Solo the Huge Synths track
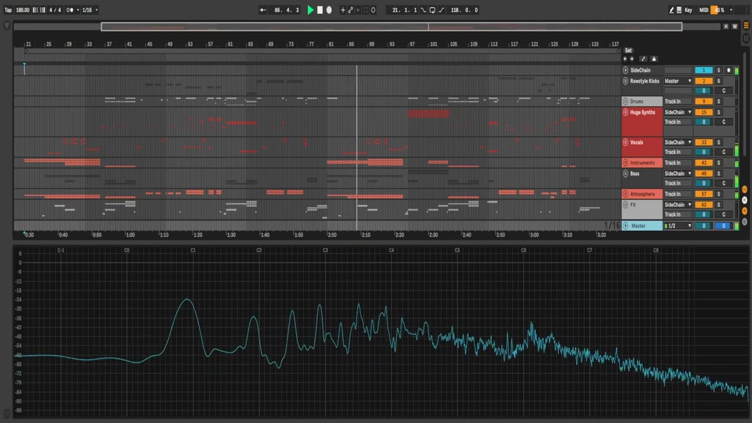 coord(719,112)
